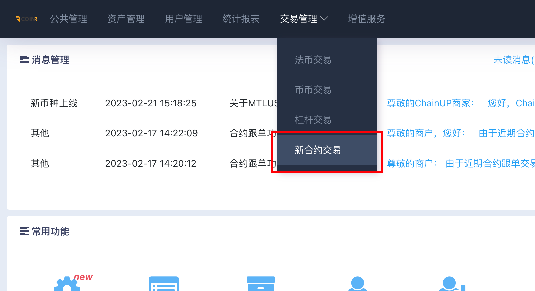
Task: Open the user-with-chart shortcut icon
Action: (x=452, y=284)
